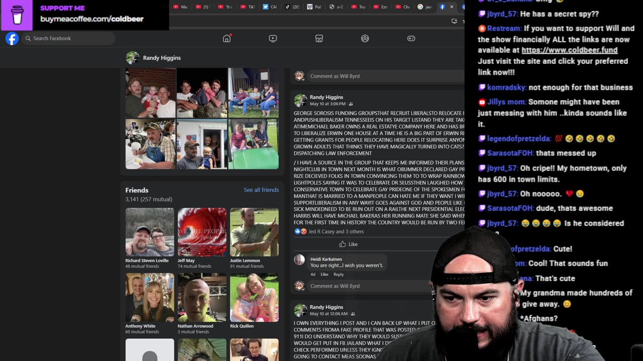Open Randy Higgins name on first post
Viewport: 643px width, 361px height.
click(327, 97)
